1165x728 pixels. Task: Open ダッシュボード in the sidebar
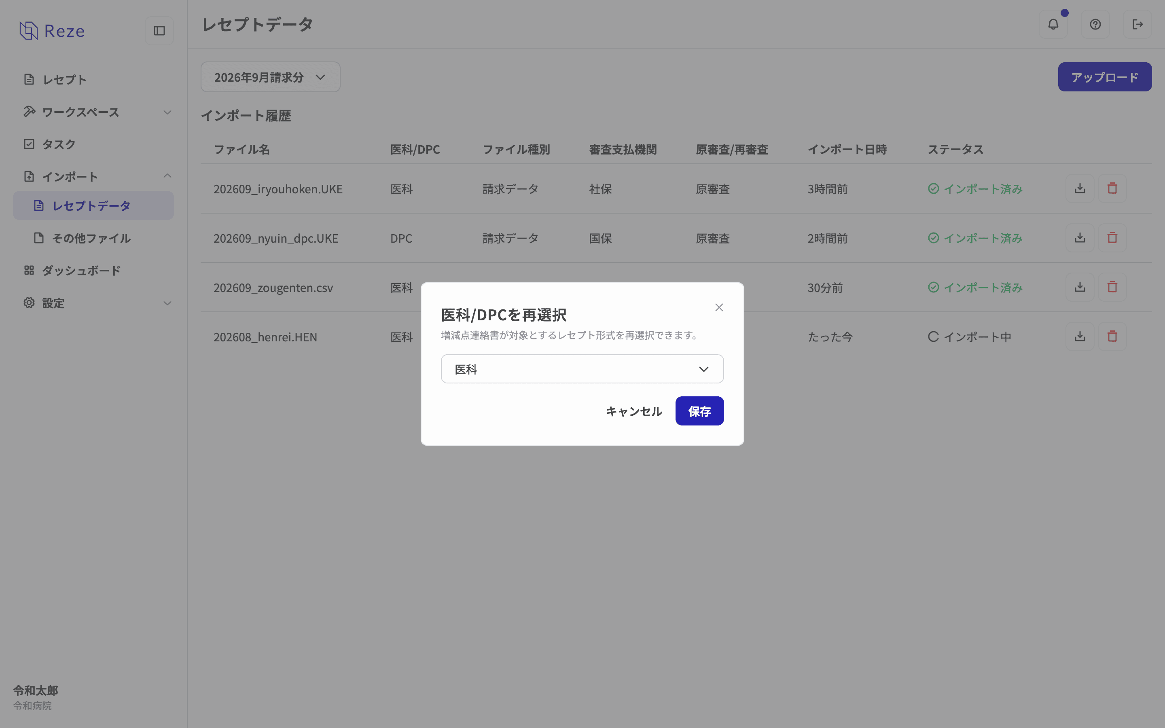click(x=93, y=271)
